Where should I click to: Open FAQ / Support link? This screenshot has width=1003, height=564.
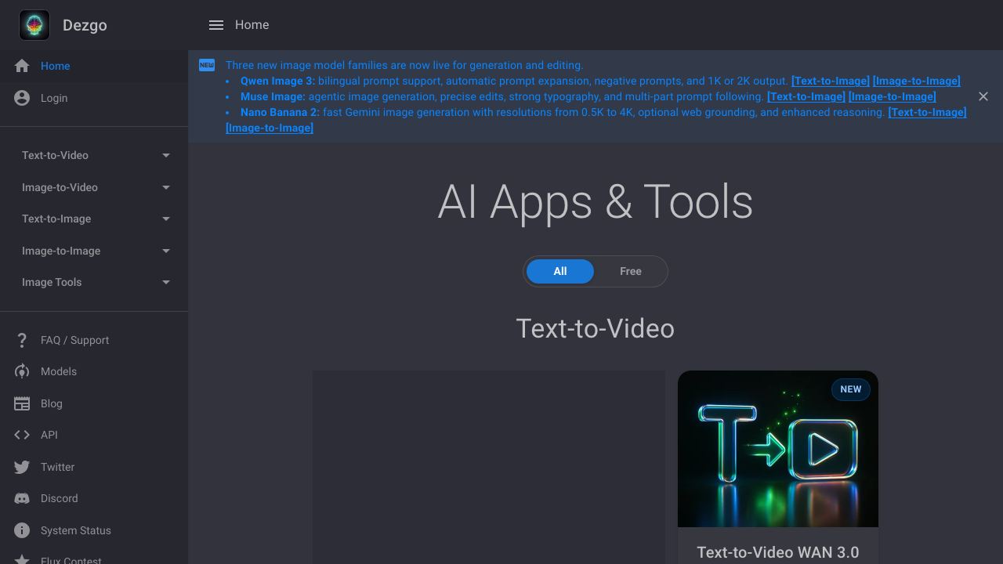coord(94,340)
